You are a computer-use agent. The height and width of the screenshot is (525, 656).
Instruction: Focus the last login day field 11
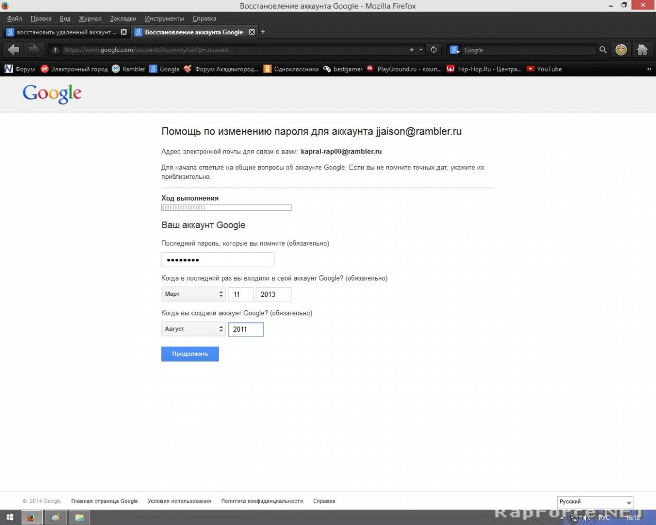(241, 294)
